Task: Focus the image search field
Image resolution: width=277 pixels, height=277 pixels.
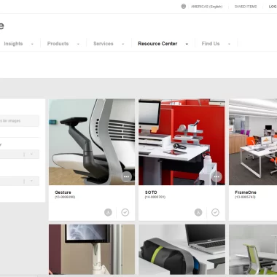Action: click(x=19, y=121)
